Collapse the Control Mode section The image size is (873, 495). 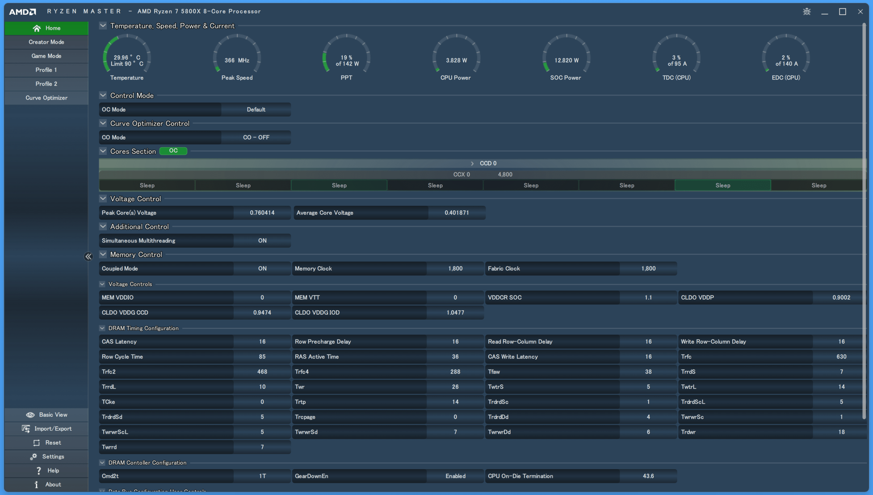tap(103, 96)
